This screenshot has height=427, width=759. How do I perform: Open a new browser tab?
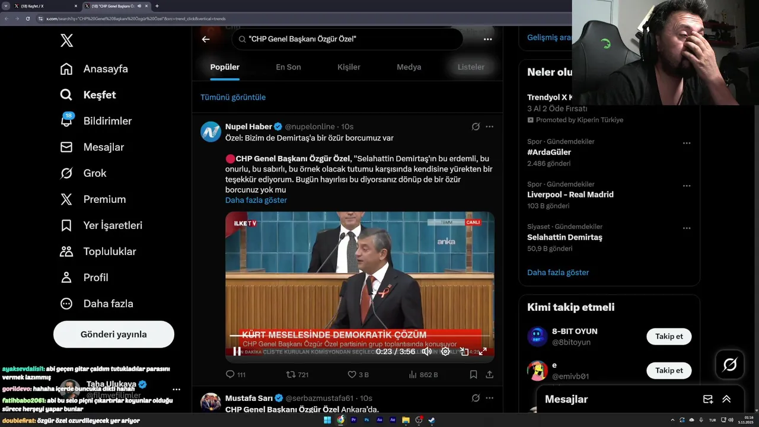click(157, 6)
